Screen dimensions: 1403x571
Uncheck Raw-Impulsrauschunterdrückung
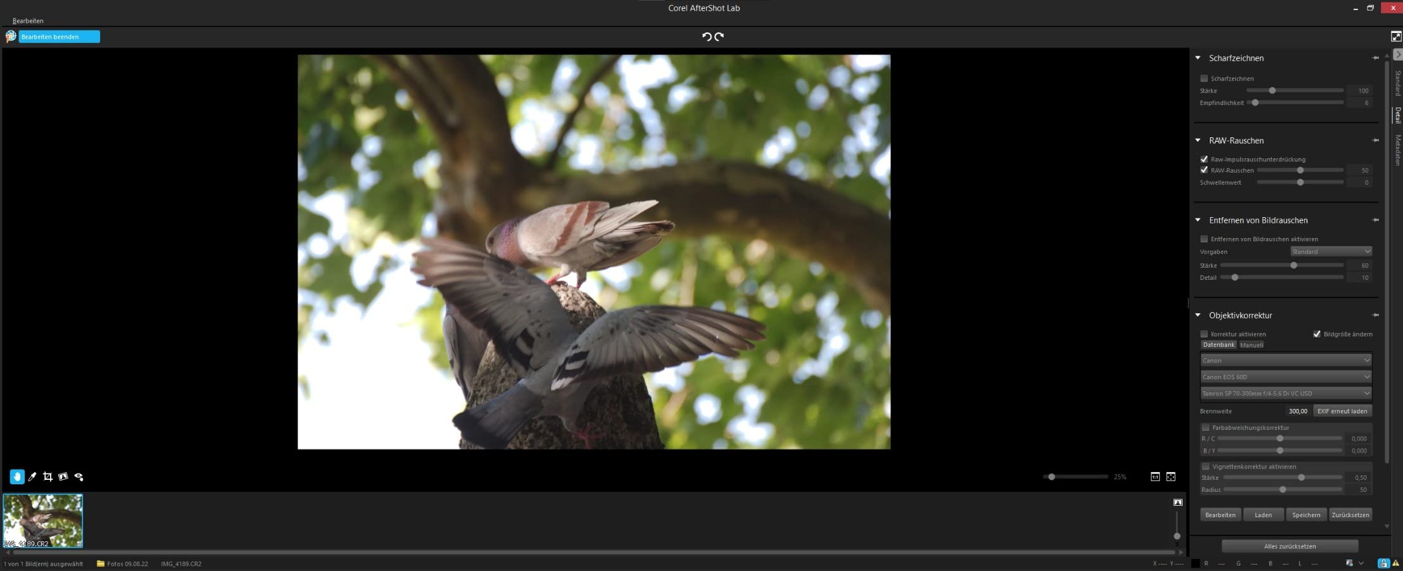click(1204, 159)
